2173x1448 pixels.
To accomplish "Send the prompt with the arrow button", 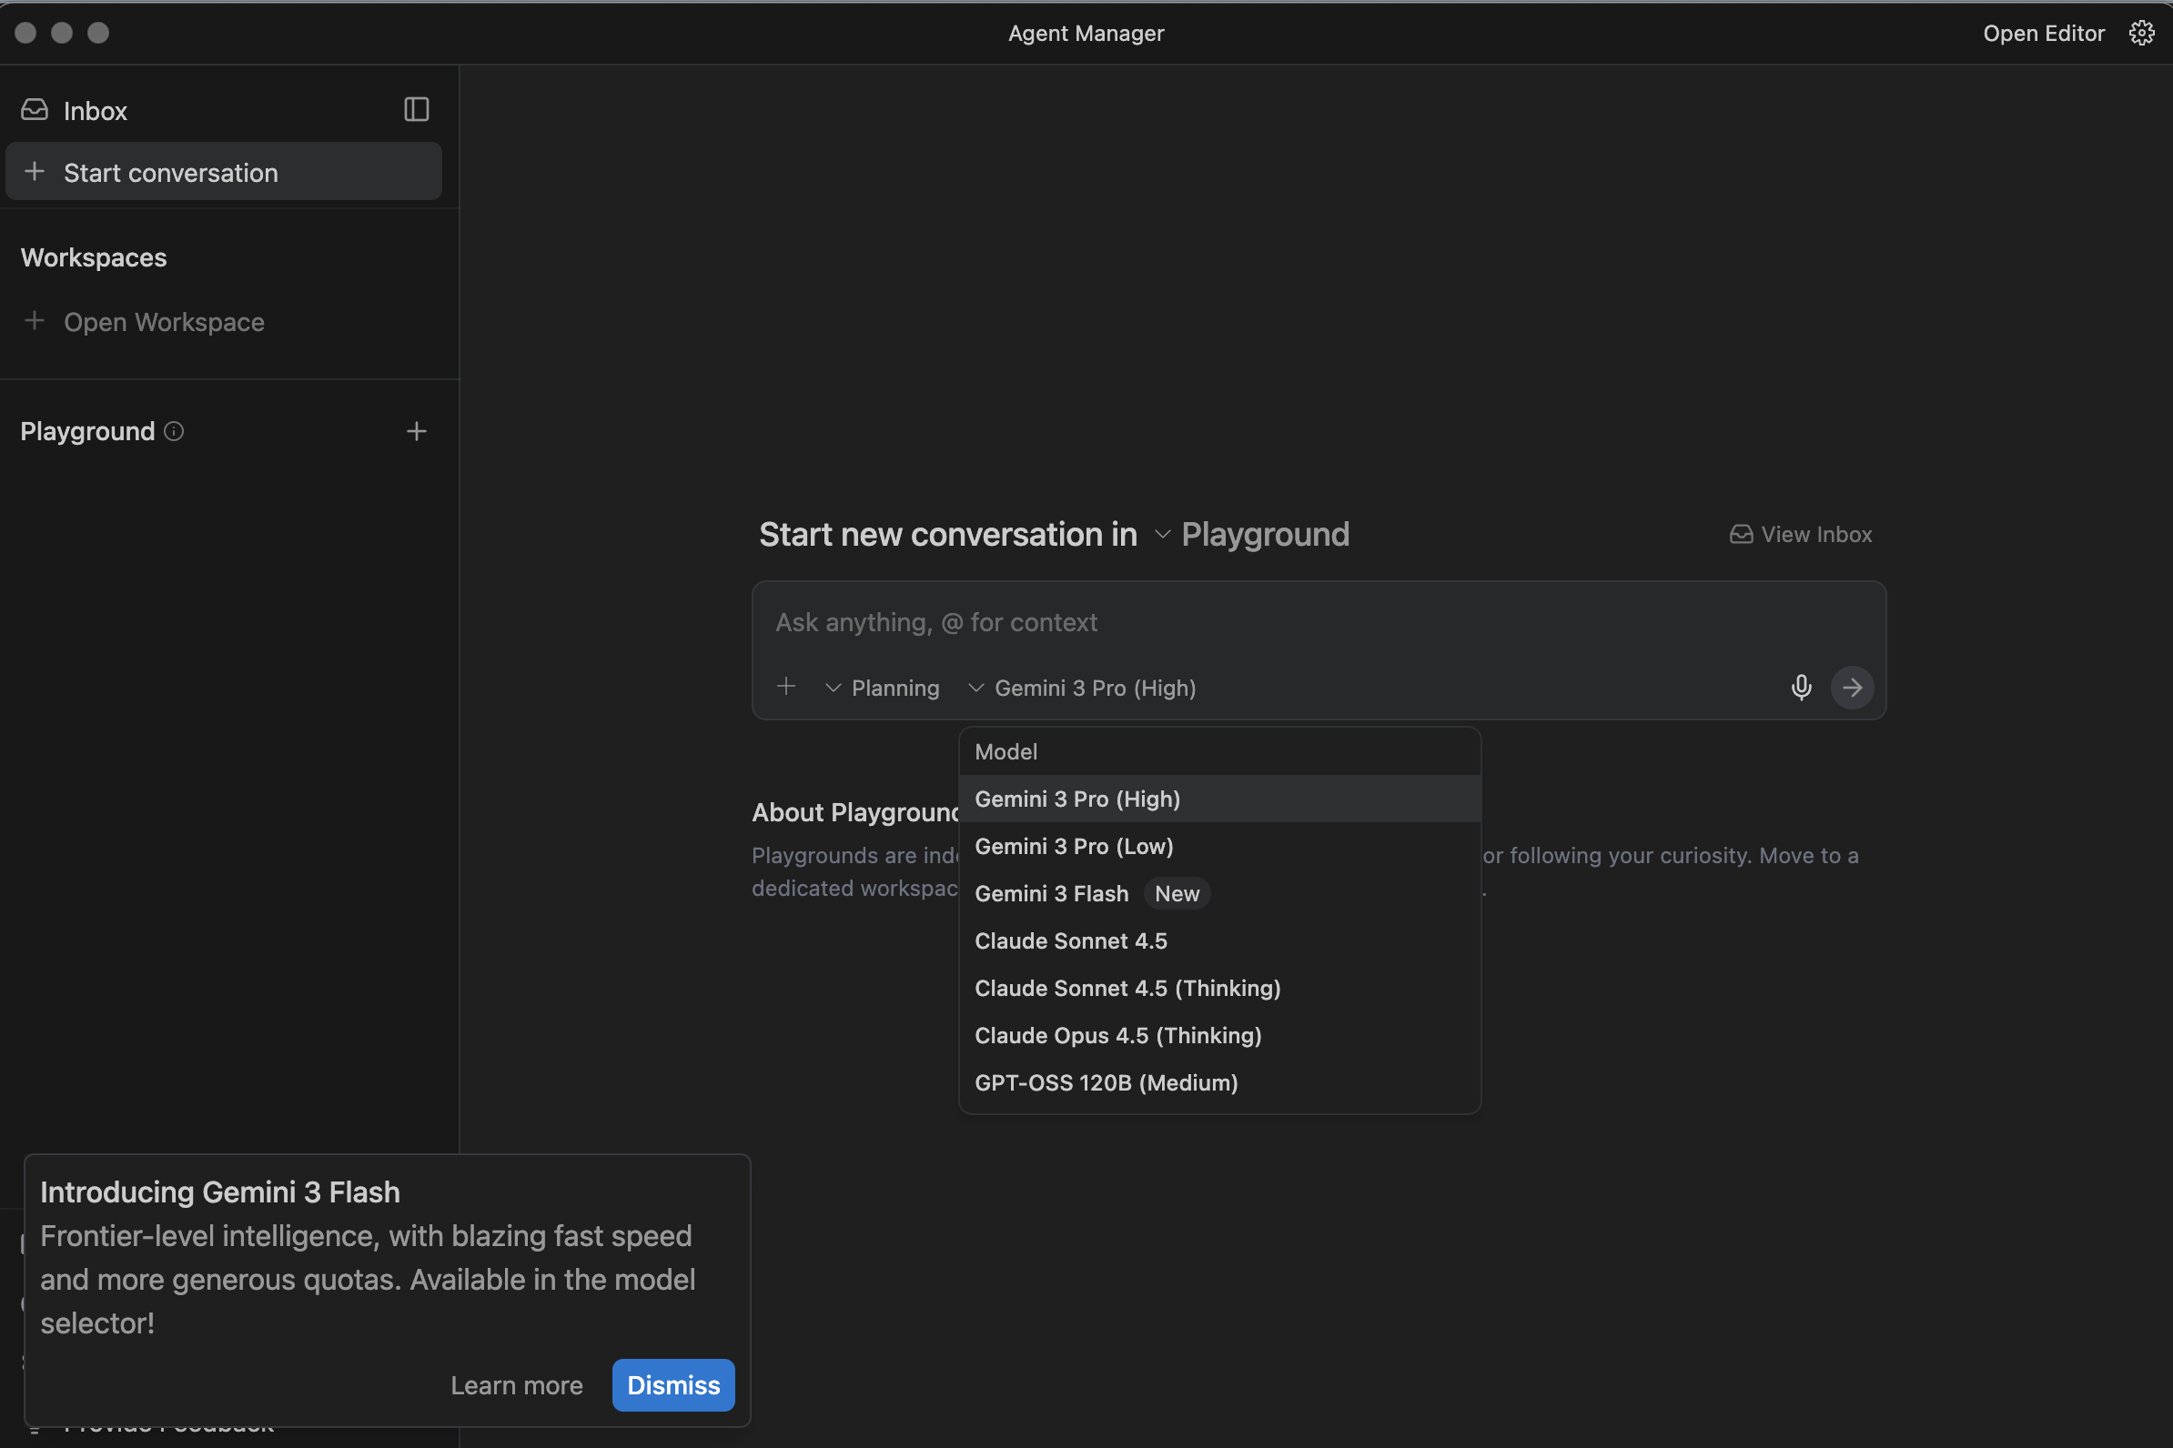I will point(1852,687).
